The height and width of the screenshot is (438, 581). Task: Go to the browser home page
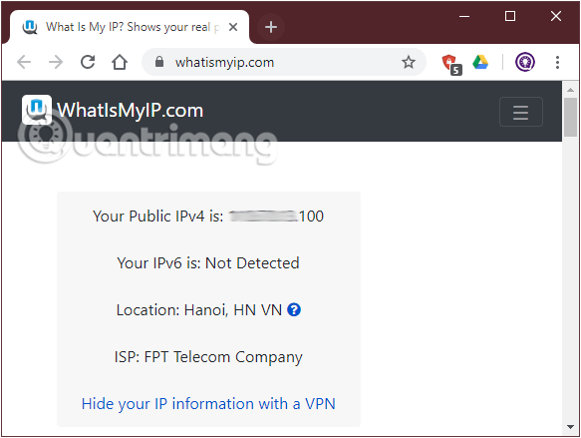pos(120,62)
